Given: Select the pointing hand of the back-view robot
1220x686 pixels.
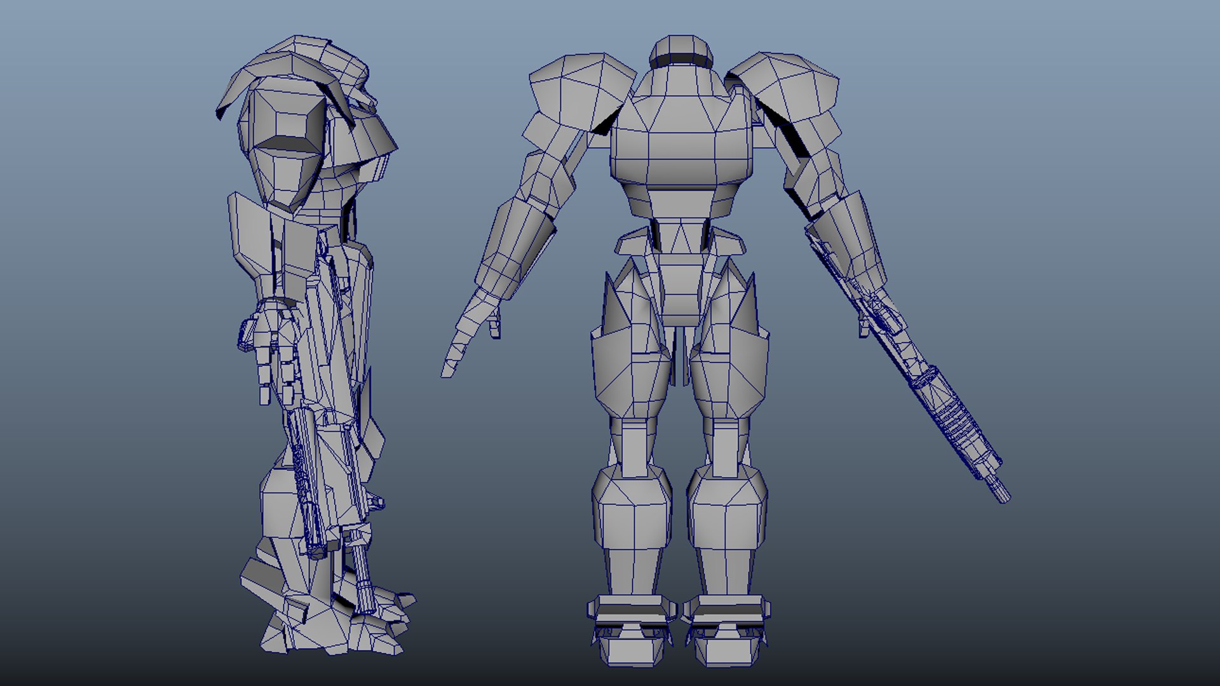Looking at the screenshot, I should 470,332.
